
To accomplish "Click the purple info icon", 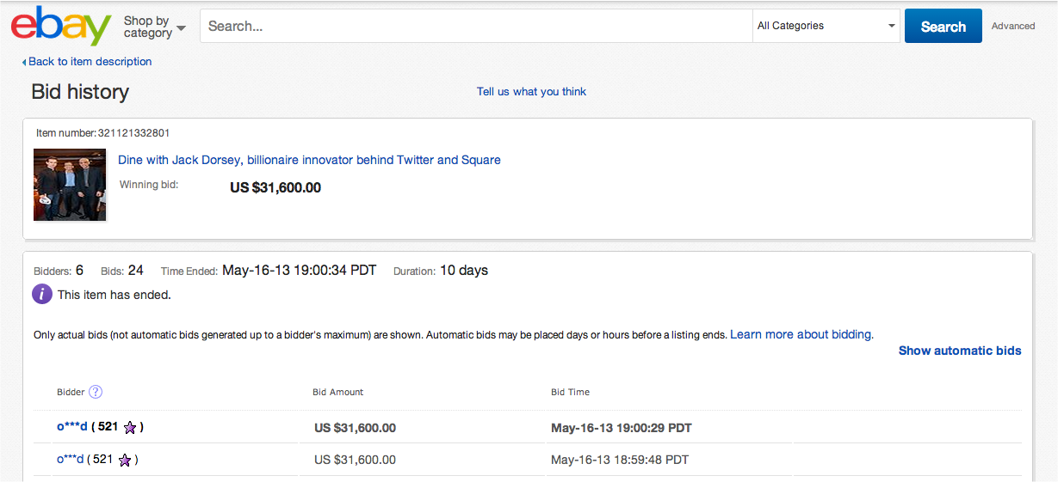I will coord(42,295).
